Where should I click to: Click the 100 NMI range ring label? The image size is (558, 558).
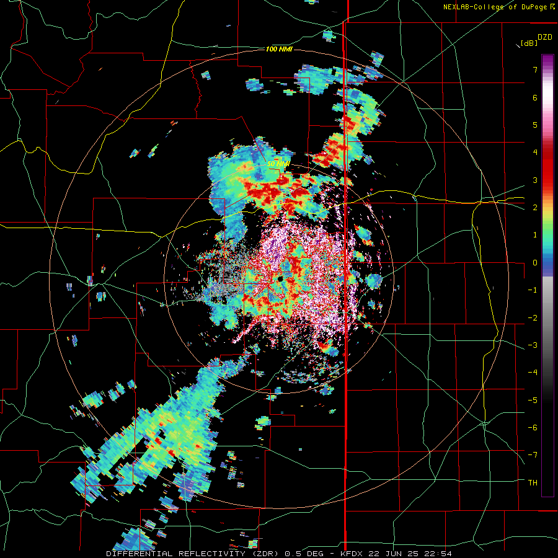pos(279,49)
